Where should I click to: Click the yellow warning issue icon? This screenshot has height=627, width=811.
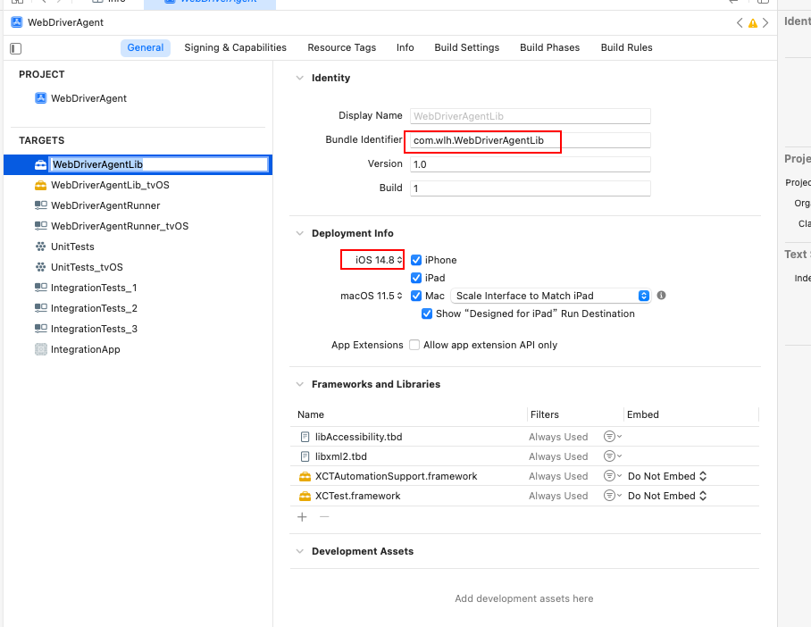coord(753,23)
